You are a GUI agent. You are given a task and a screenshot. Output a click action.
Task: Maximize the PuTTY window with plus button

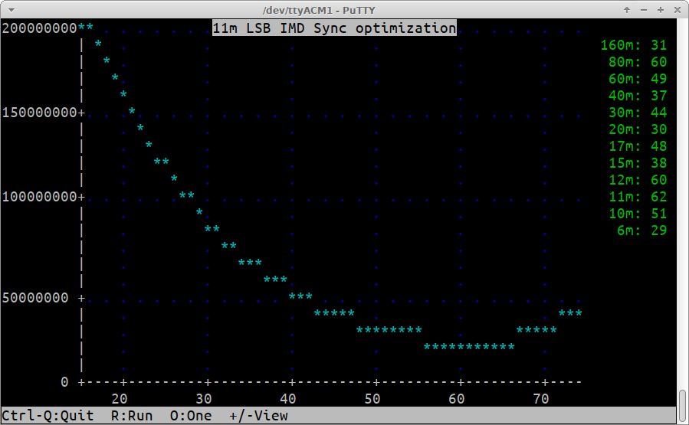coord(660,9)
